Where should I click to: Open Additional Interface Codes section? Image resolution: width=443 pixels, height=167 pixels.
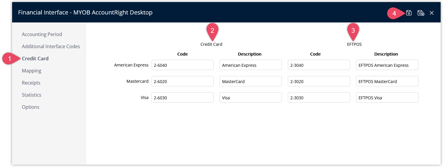[x=51, y=46]
